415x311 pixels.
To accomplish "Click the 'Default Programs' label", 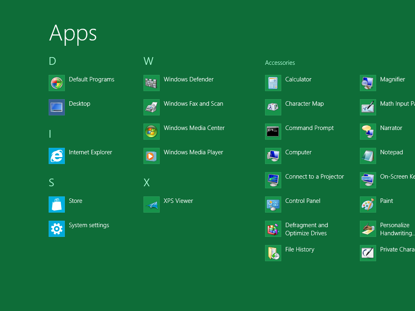I will tap(92, 80).
